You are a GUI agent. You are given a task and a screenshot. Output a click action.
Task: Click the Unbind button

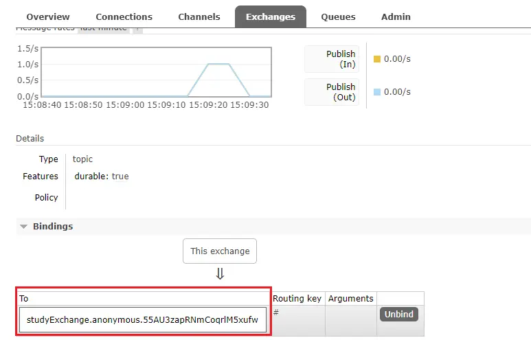399,315
